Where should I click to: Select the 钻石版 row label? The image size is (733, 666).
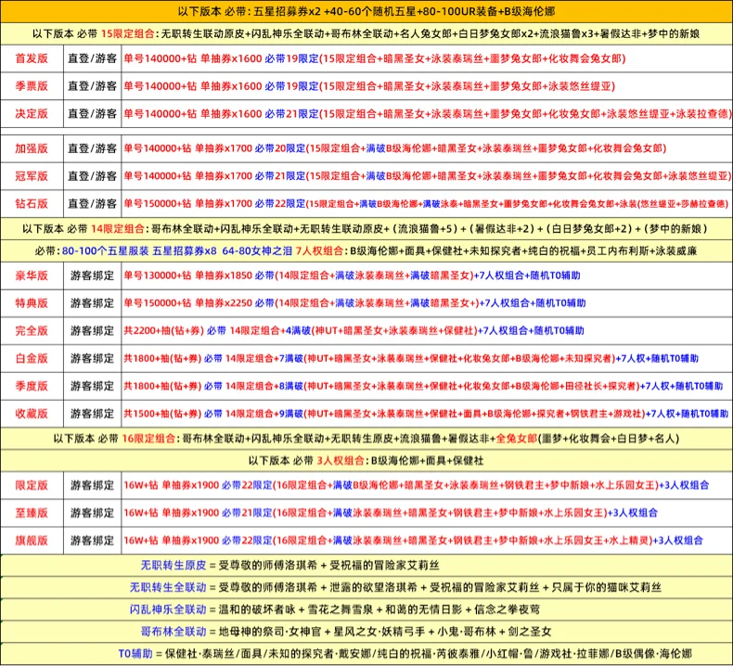32,203
